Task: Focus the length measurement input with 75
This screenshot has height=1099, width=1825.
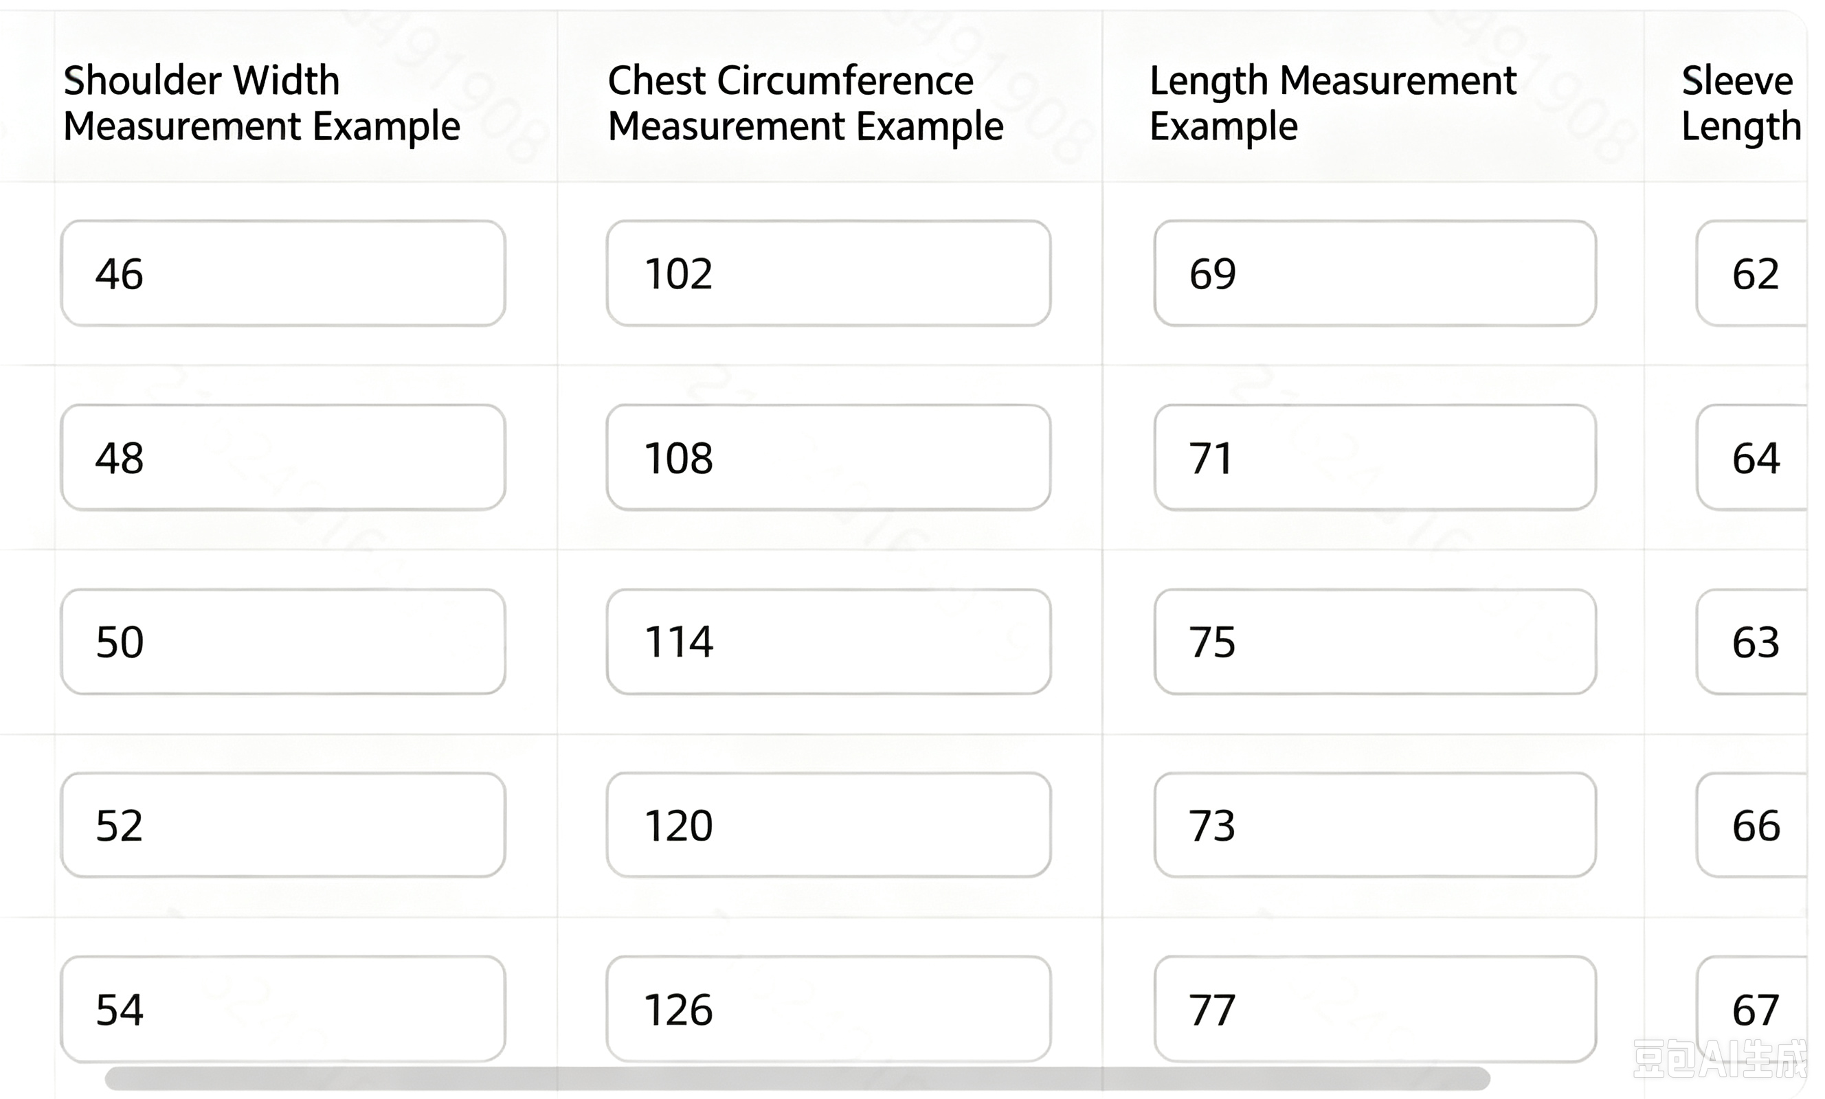Action: tap(1375, 642)
